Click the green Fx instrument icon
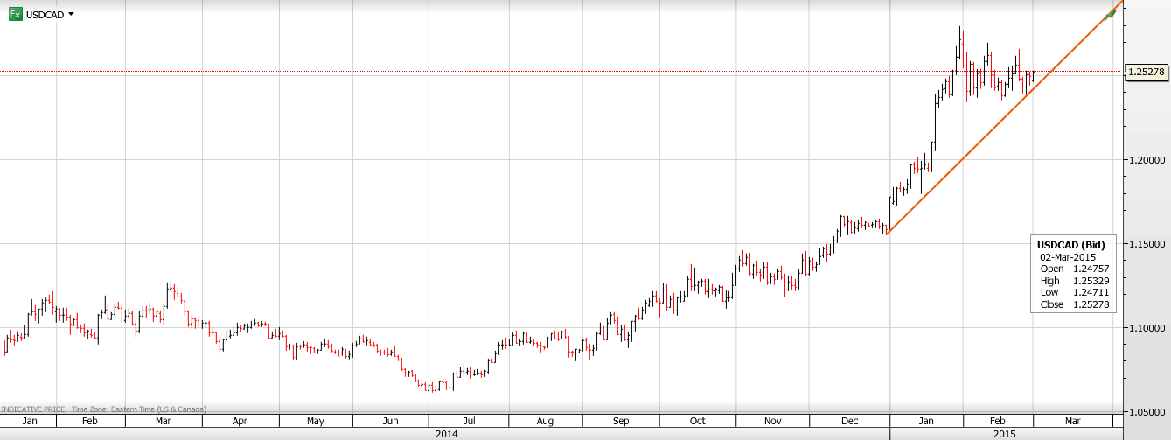Viewport: 1171px width, 440px height. [x=15, y=15]
